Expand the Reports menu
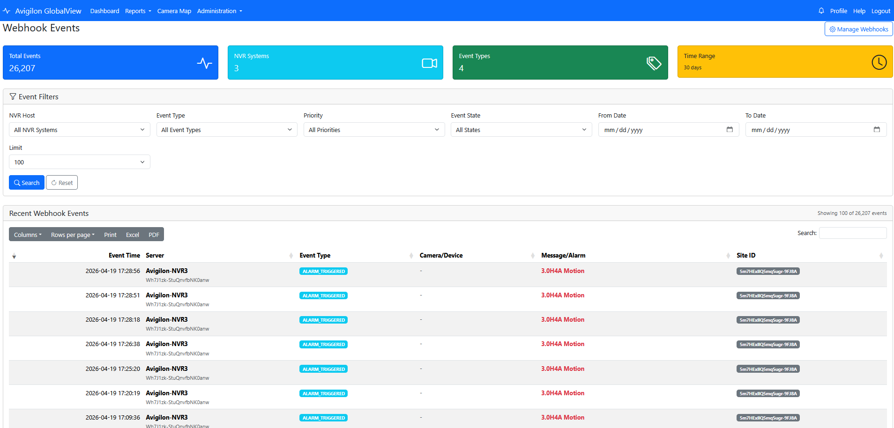The height and width of the screenshot is (428, 894). coord(138,11)
